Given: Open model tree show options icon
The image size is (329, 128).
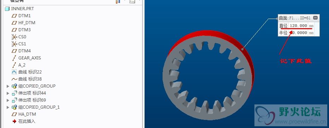Looking at the screenshot, I should click(132, 1).
